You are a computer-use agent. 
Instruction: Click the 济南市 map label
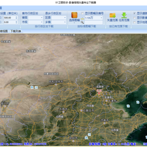(105, 120)
